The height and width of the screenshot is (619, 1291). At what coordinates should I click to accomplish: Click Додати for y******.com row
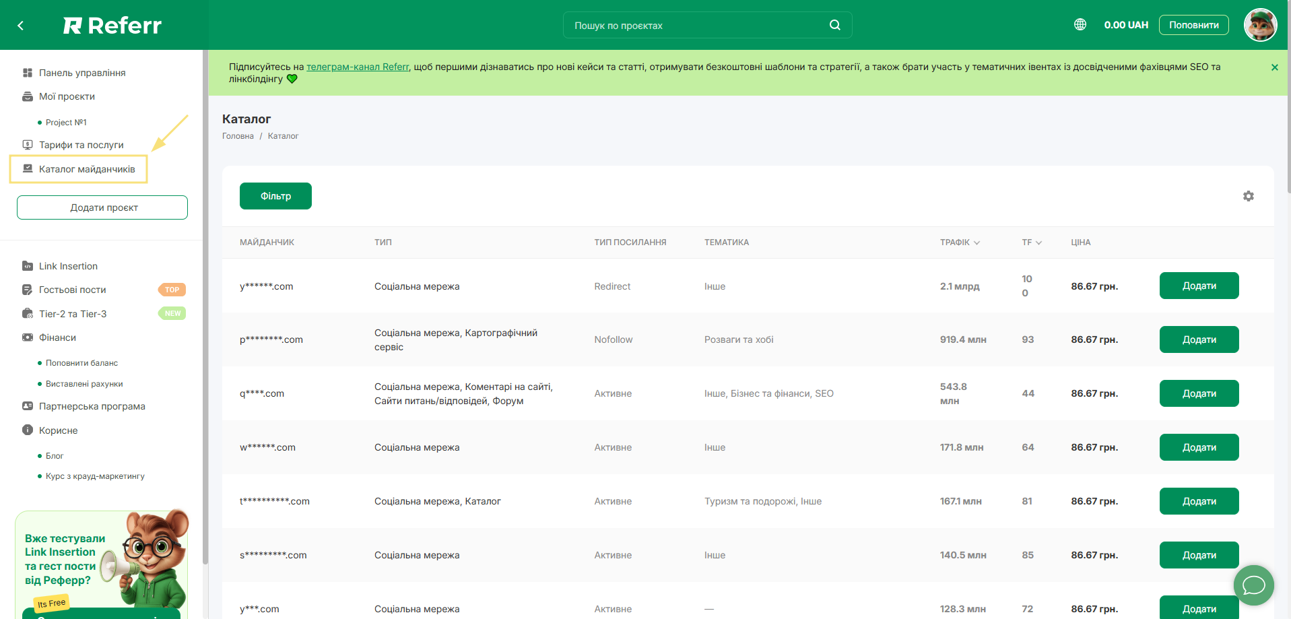coord(1199,286)
